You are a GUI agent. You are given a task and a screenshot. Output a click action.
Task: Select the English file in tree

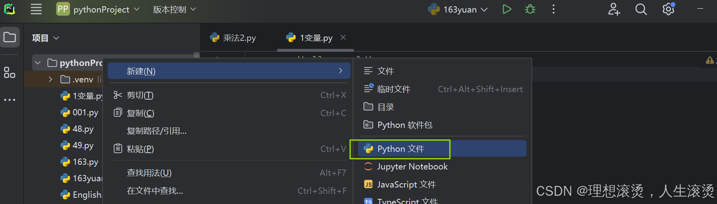(x=82, y=195)
